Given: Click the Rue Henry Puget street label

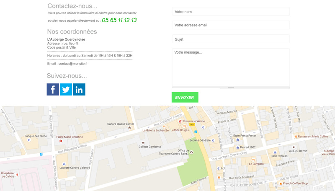Looking at the screenshot, I should tap(51, 126).
